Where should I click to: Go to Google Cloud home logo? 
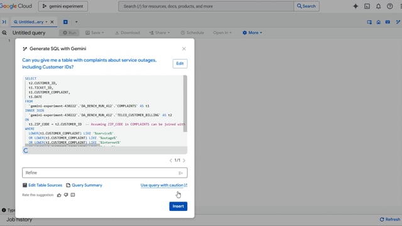click(x=16, y=6)
